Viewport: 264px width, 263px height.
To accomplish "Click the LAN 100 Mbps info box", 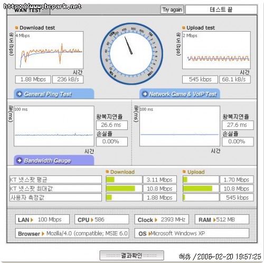I will pos(42,219).
